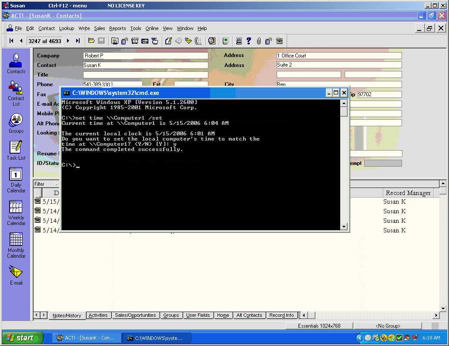Expand hidden system tray icons
The width and height of the screenshot is (449, 346).
[x=360, y=338]
